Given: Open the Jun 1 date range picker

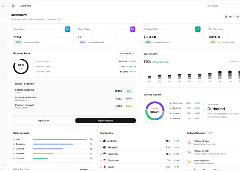Looking at the screenshot, I should (231, 17).
